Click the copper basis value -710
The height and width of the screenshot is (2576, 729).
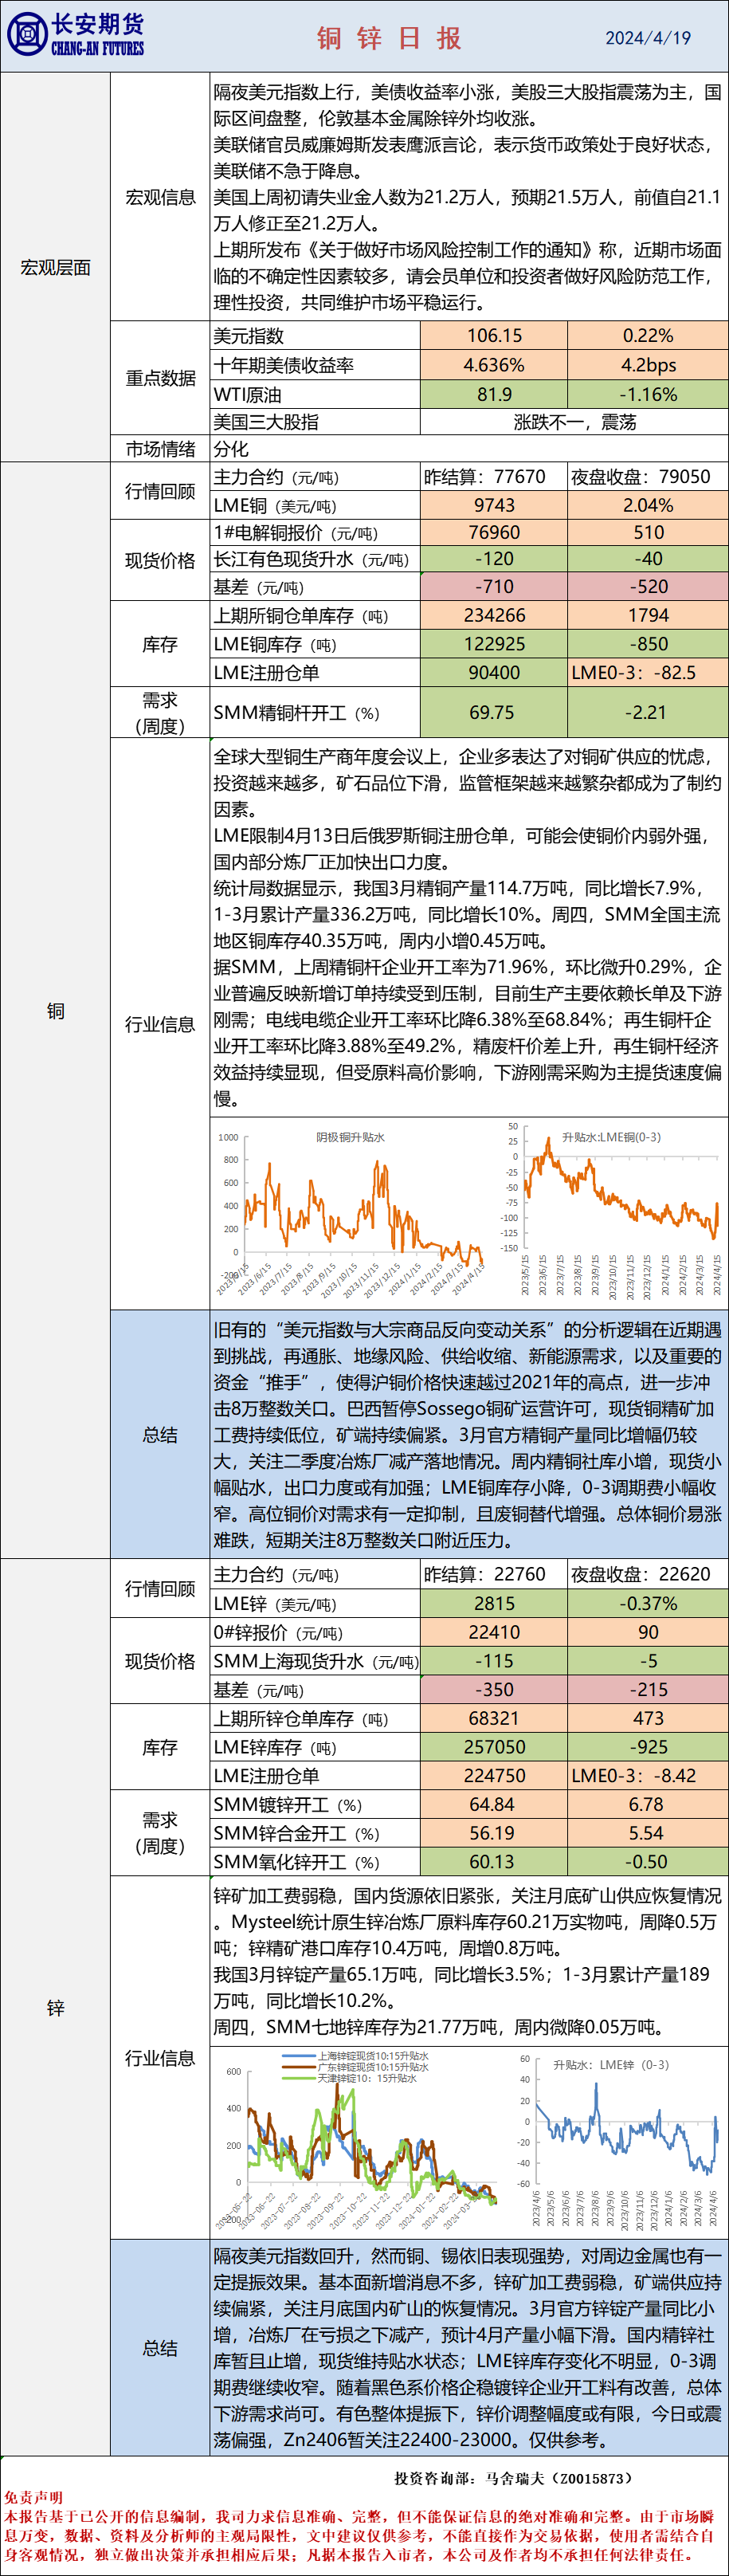pyautogui.click(x=494, y=587)
